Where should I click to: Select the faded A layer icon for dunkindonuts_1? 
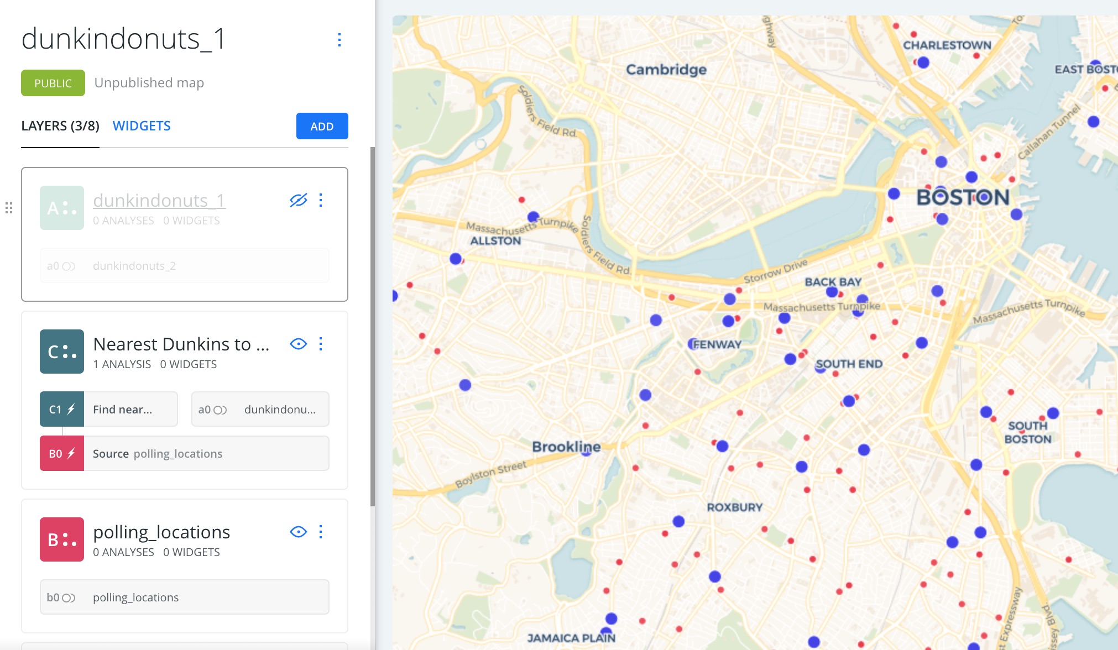(61, 208)
